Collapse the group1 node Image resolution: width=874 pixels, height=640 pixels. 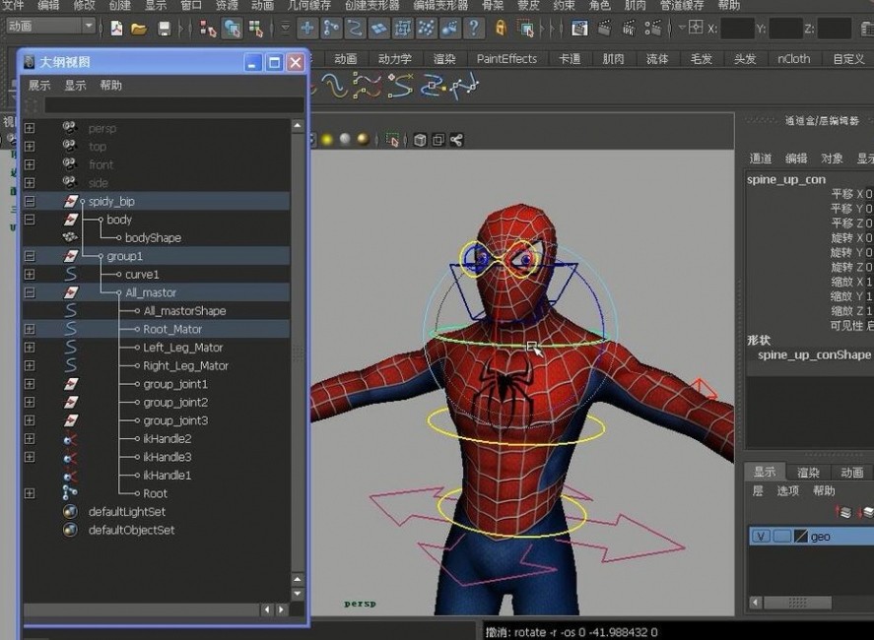(x=30, y=256)
